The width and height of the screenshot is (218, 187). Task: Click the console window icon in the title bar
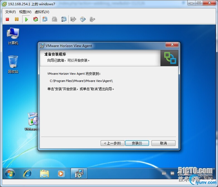pyautogui.click(x=4, y=4)
